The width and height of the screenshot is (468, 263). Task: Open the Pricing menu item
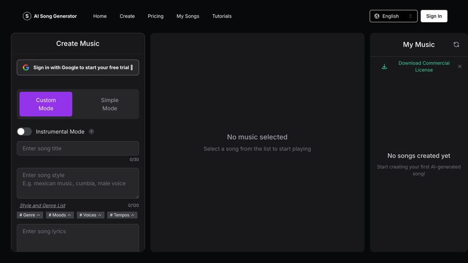[155, 16]
